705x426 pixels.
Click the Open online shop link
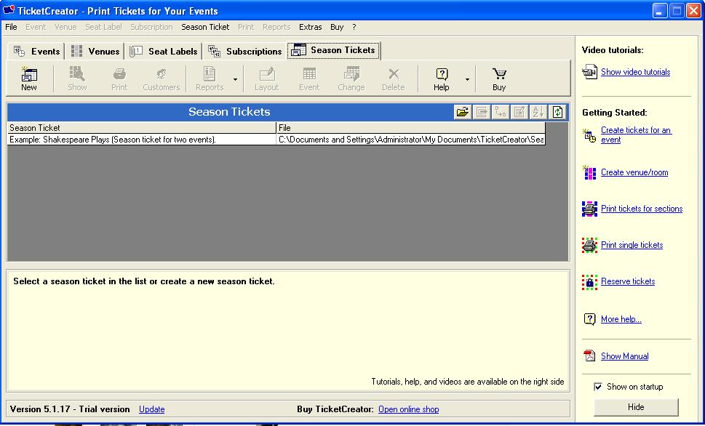pos(408,409)
